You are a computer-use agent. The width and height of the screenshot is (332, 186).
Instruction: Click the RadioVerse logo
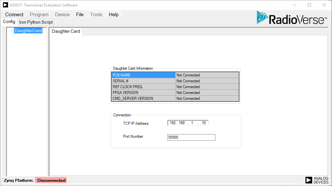coord(292,18)
